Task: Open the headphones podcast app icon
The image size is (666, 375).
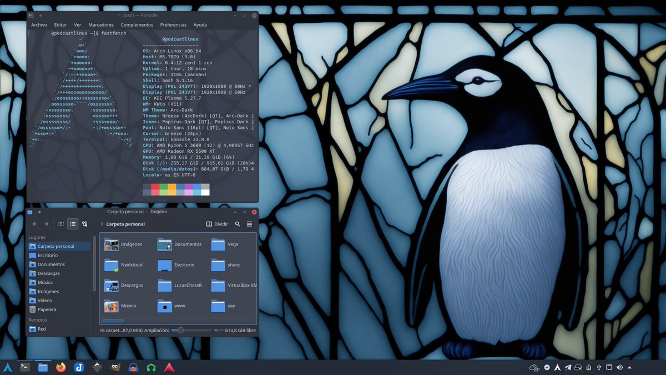Action: (x=133, y=367)
